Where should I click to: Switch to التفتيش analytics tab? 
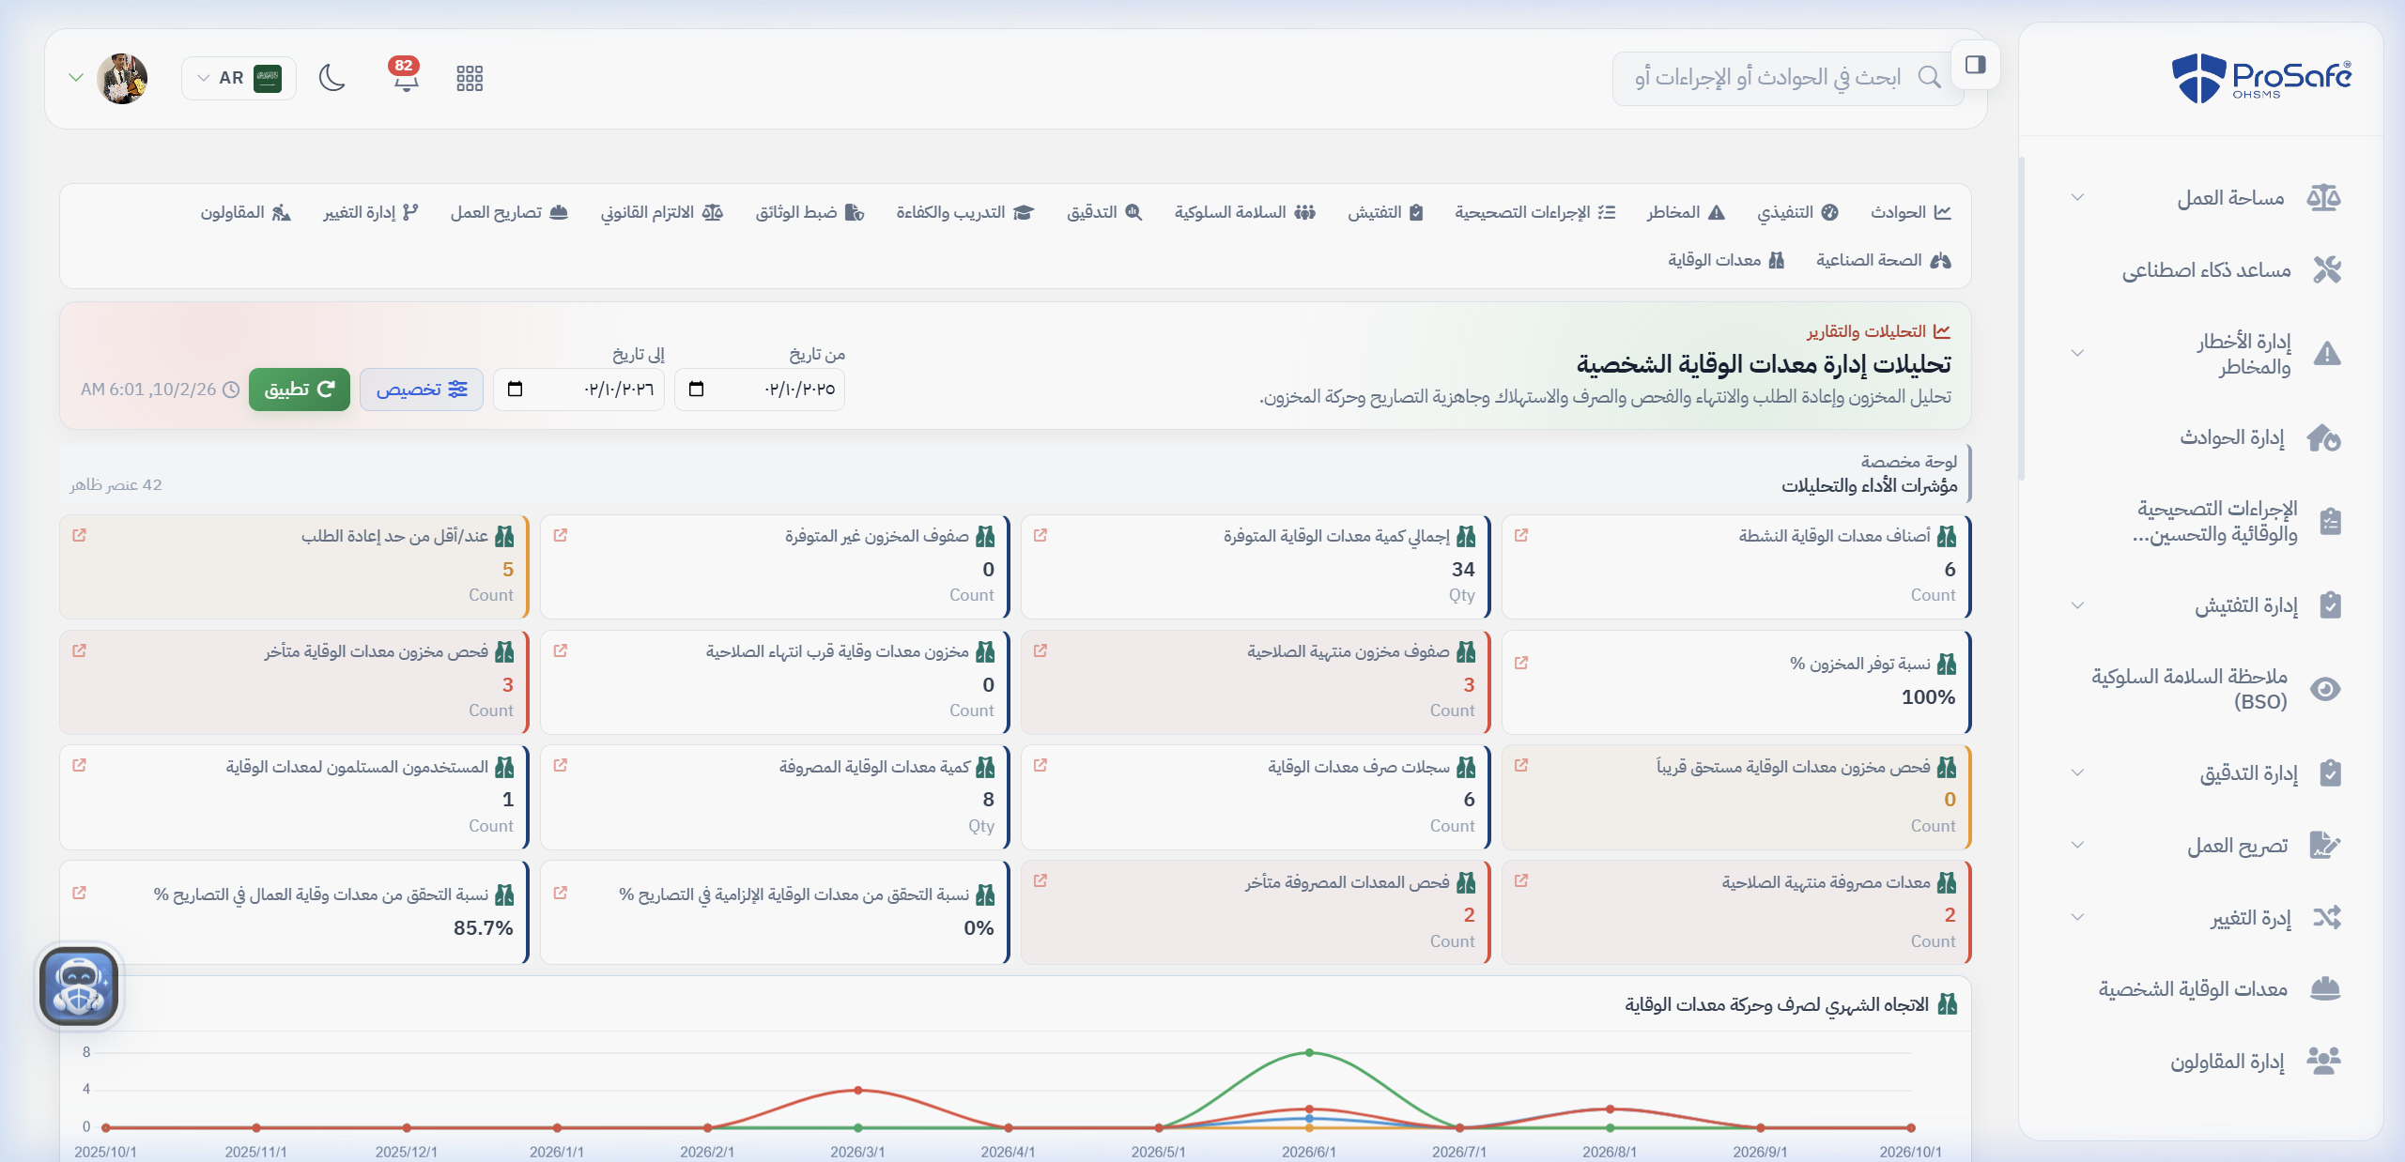click(x=1385, y=212)
